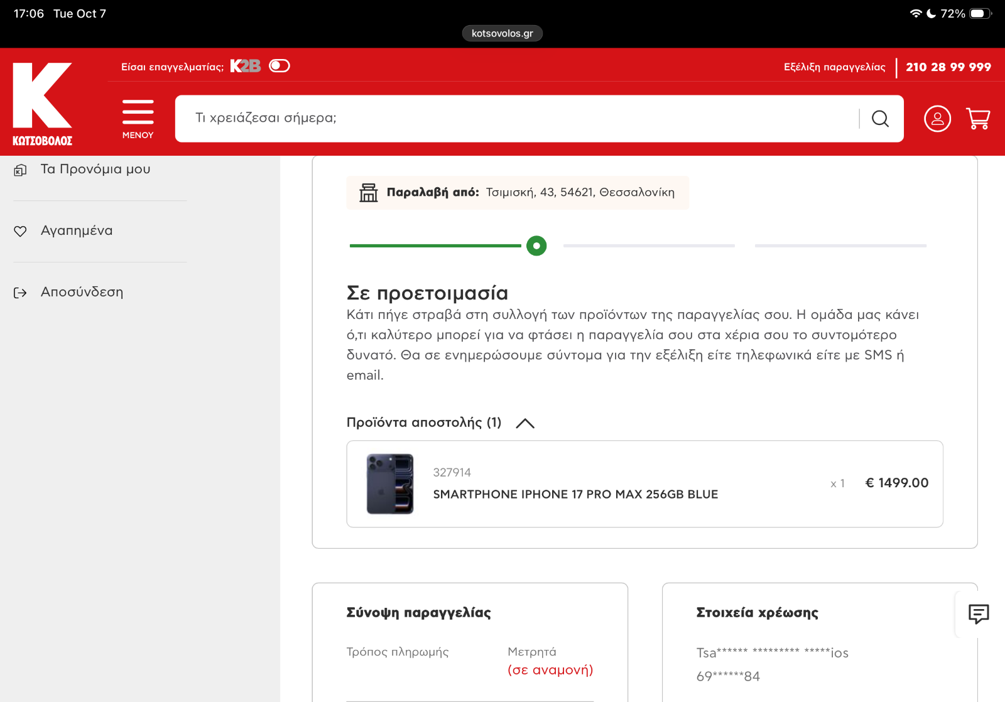Screen dimensions: 1005x702
Task: Focus the Τι χρειάζεσαι σήμερα search field
Action: (x=515, y=118)
